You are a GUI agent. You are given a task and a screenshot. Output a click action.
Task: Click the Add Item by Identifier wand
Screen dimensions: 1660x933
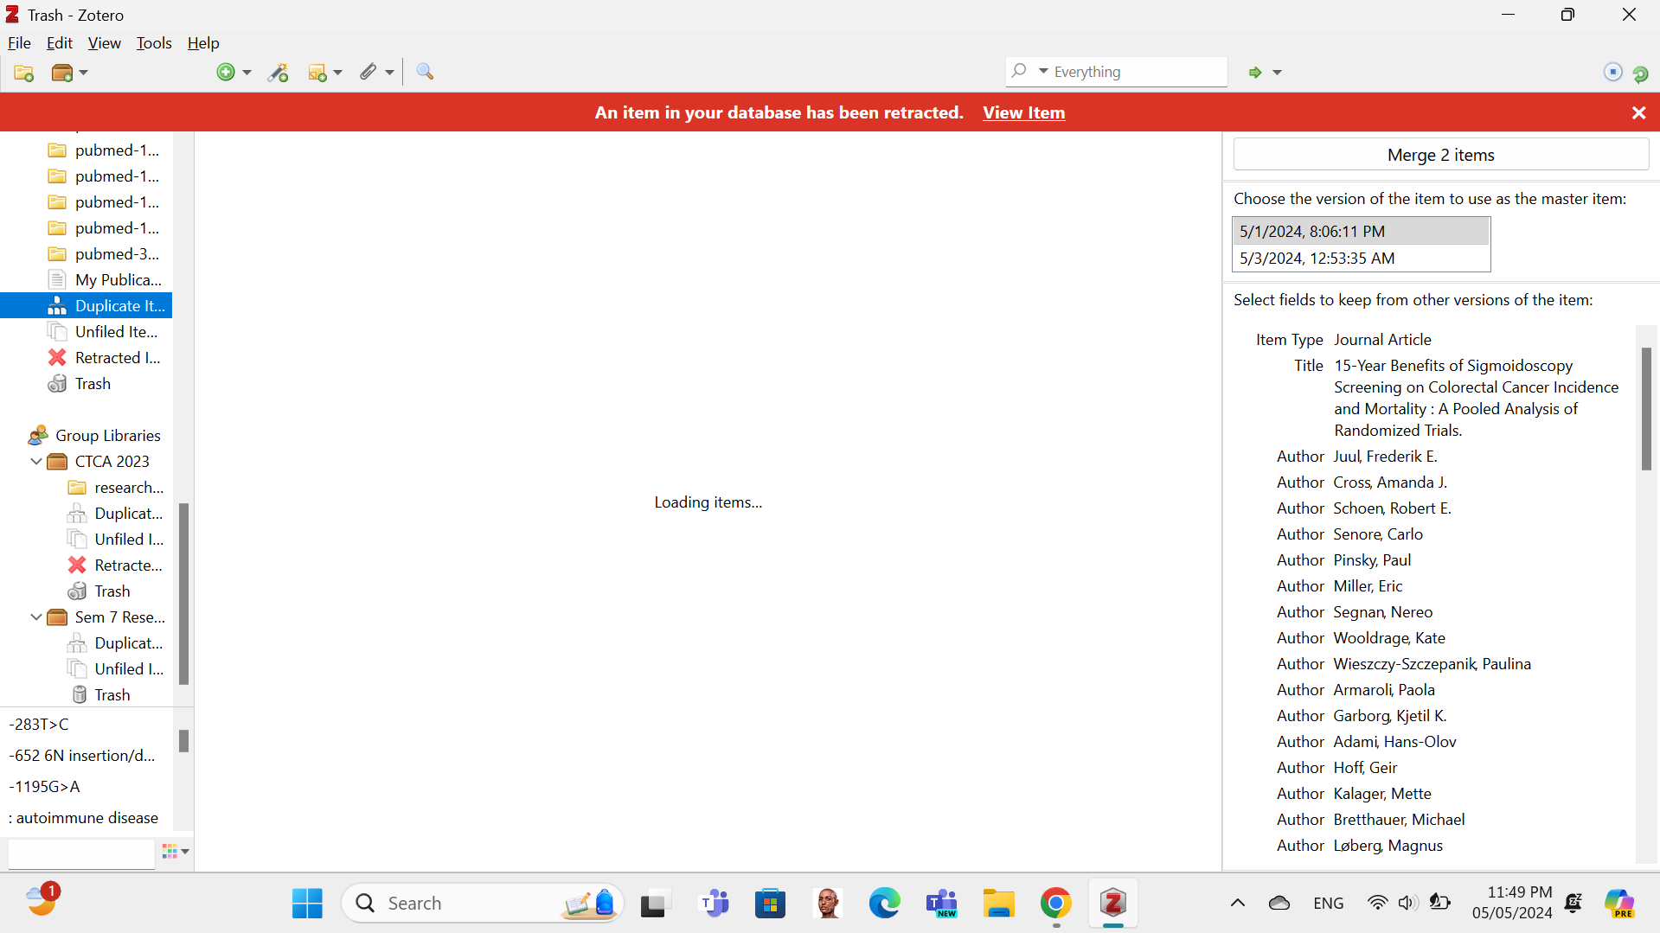pyautogui.click(x=278, y=73)
